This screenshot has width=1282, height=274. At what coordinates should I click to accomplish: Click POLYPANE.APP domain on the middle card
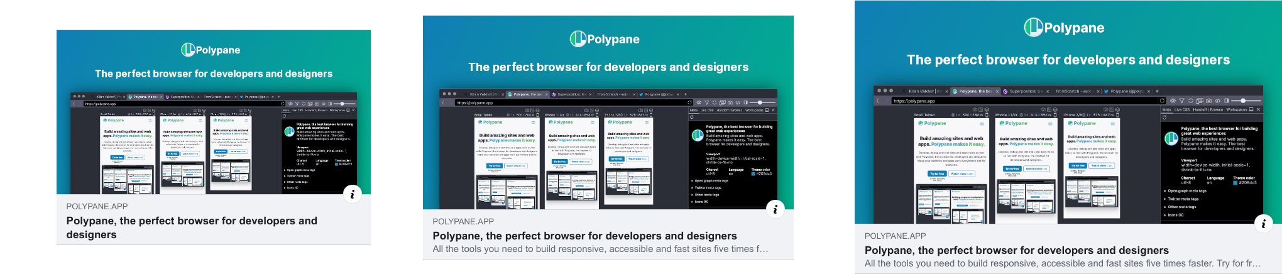tap(463, 221)
